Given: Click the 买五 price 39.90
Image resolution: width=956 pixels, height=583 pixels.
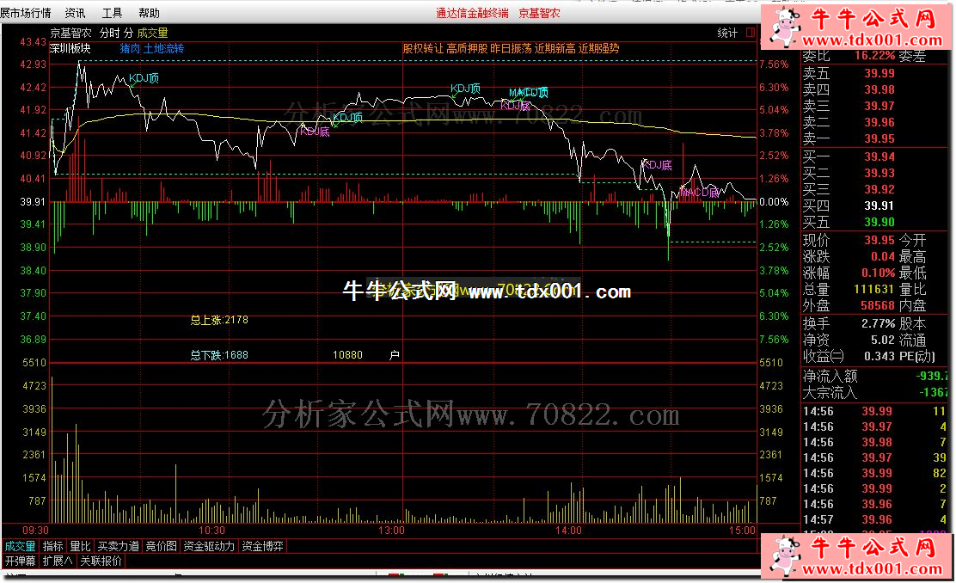Looking at the screenshot, I should [x=879, y=223].
